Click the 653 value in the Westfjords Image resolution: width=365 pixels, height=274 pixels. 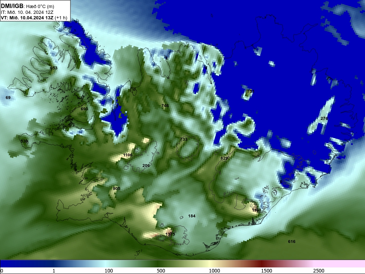coord(54,68)
